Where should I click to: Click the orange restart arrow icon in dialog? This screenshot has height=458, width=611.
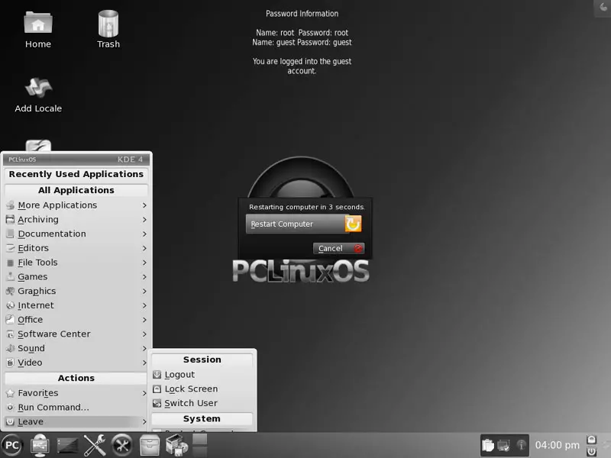[353, 224]
